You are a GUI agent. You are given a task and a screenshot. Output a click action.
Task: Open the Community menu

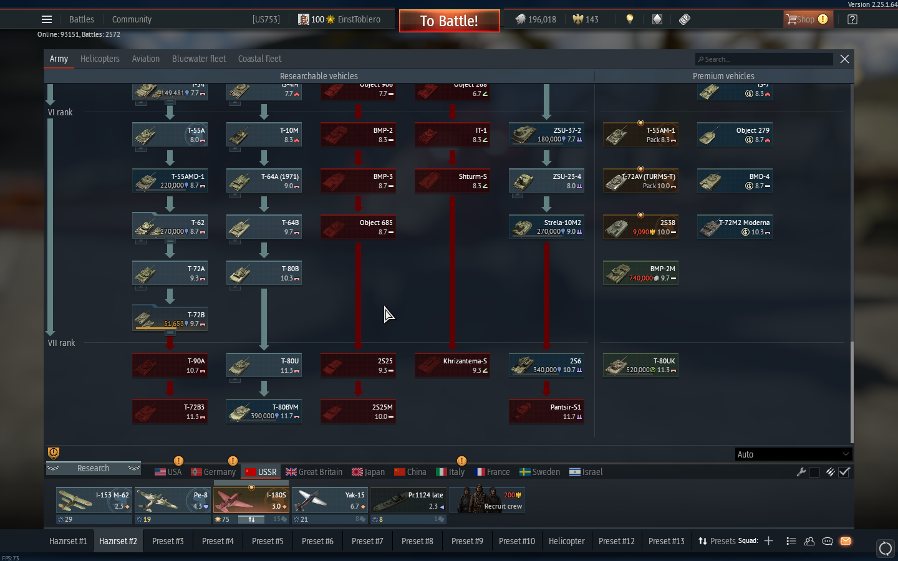tap(132, 19)
